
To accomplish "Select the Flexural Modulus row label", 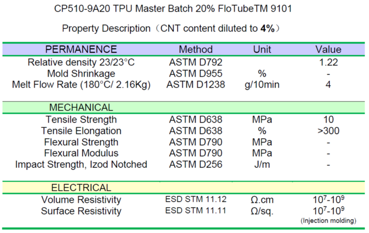I will tap(81, 153).
